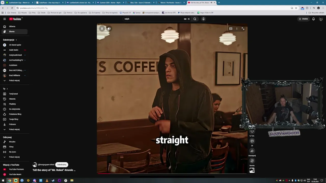The height and width of the screenshot is (183, 326).
Task: Expand the Ty section header
Action: [x=5, y=89]
